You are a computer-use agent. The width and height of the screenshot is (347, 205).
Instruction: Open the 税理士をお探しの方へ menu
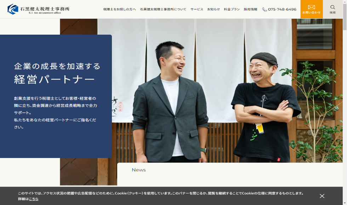pyautogui.click(x=120, y=9)
